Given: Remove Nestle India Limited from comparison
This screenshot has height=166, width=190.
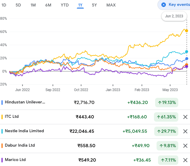Looking at the screenshot, I should (x=185, y=131).
